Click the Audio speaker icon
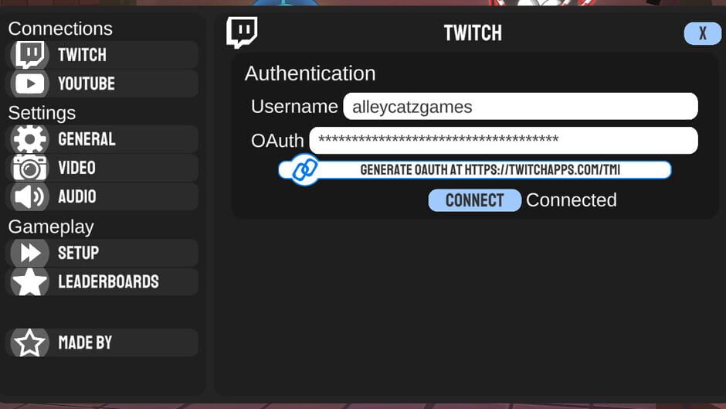The image size is (726, 409). coord(29,196)
